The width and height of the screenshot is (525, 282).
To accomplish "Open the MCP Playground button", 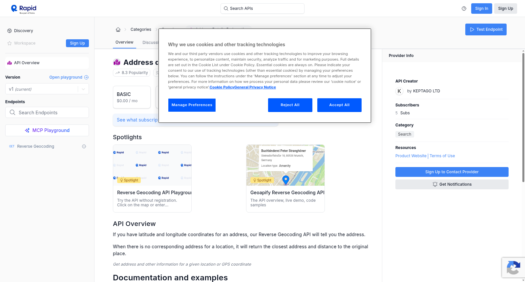I will pos(47,130).
